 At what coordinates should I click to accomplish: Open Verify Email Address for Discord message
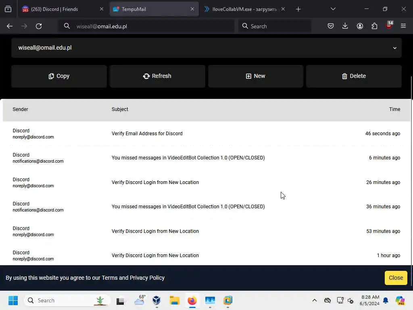[x=206, y=134]
